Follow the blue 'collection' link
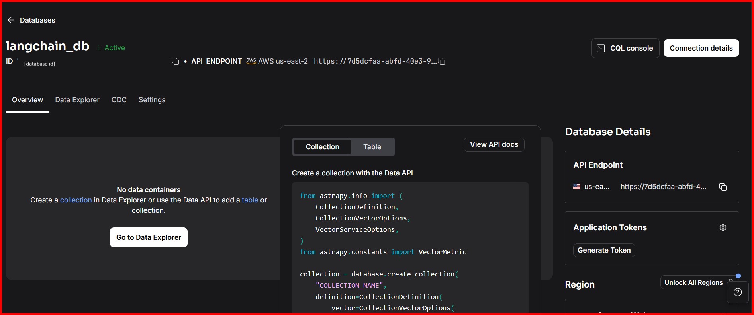The height and width of the screenshot is (315, 754). coord(76,200)
